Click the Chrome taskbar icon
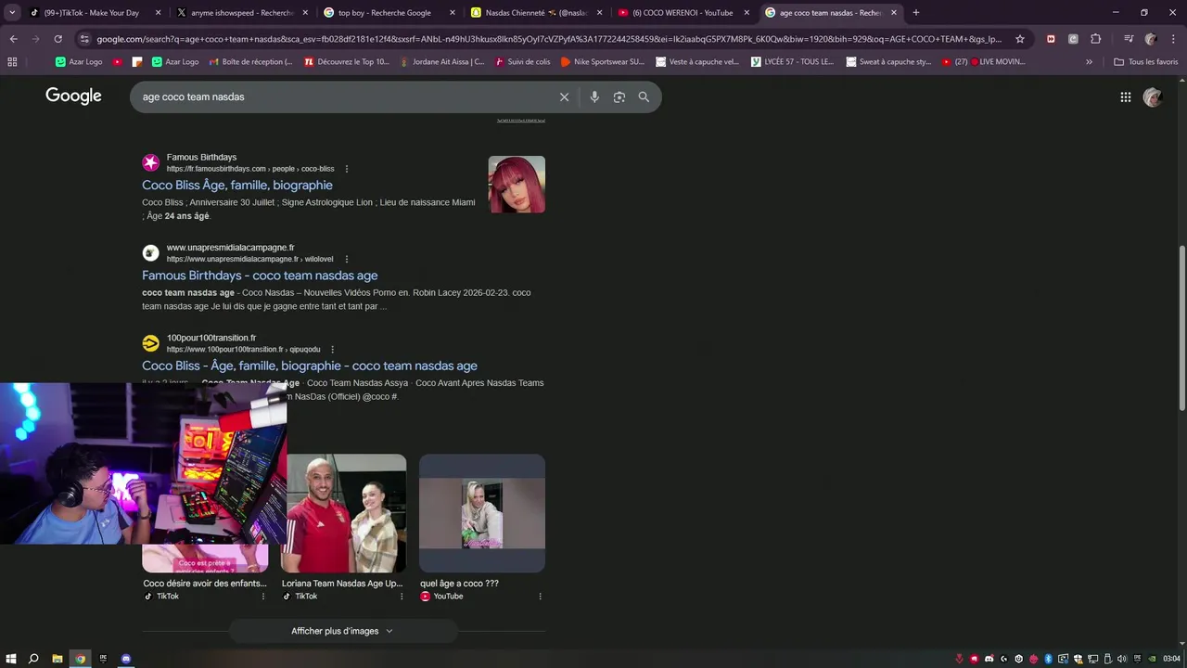The height and width of the screenshot is (668, 1187). pyautogui.click(x=80, y=659)
